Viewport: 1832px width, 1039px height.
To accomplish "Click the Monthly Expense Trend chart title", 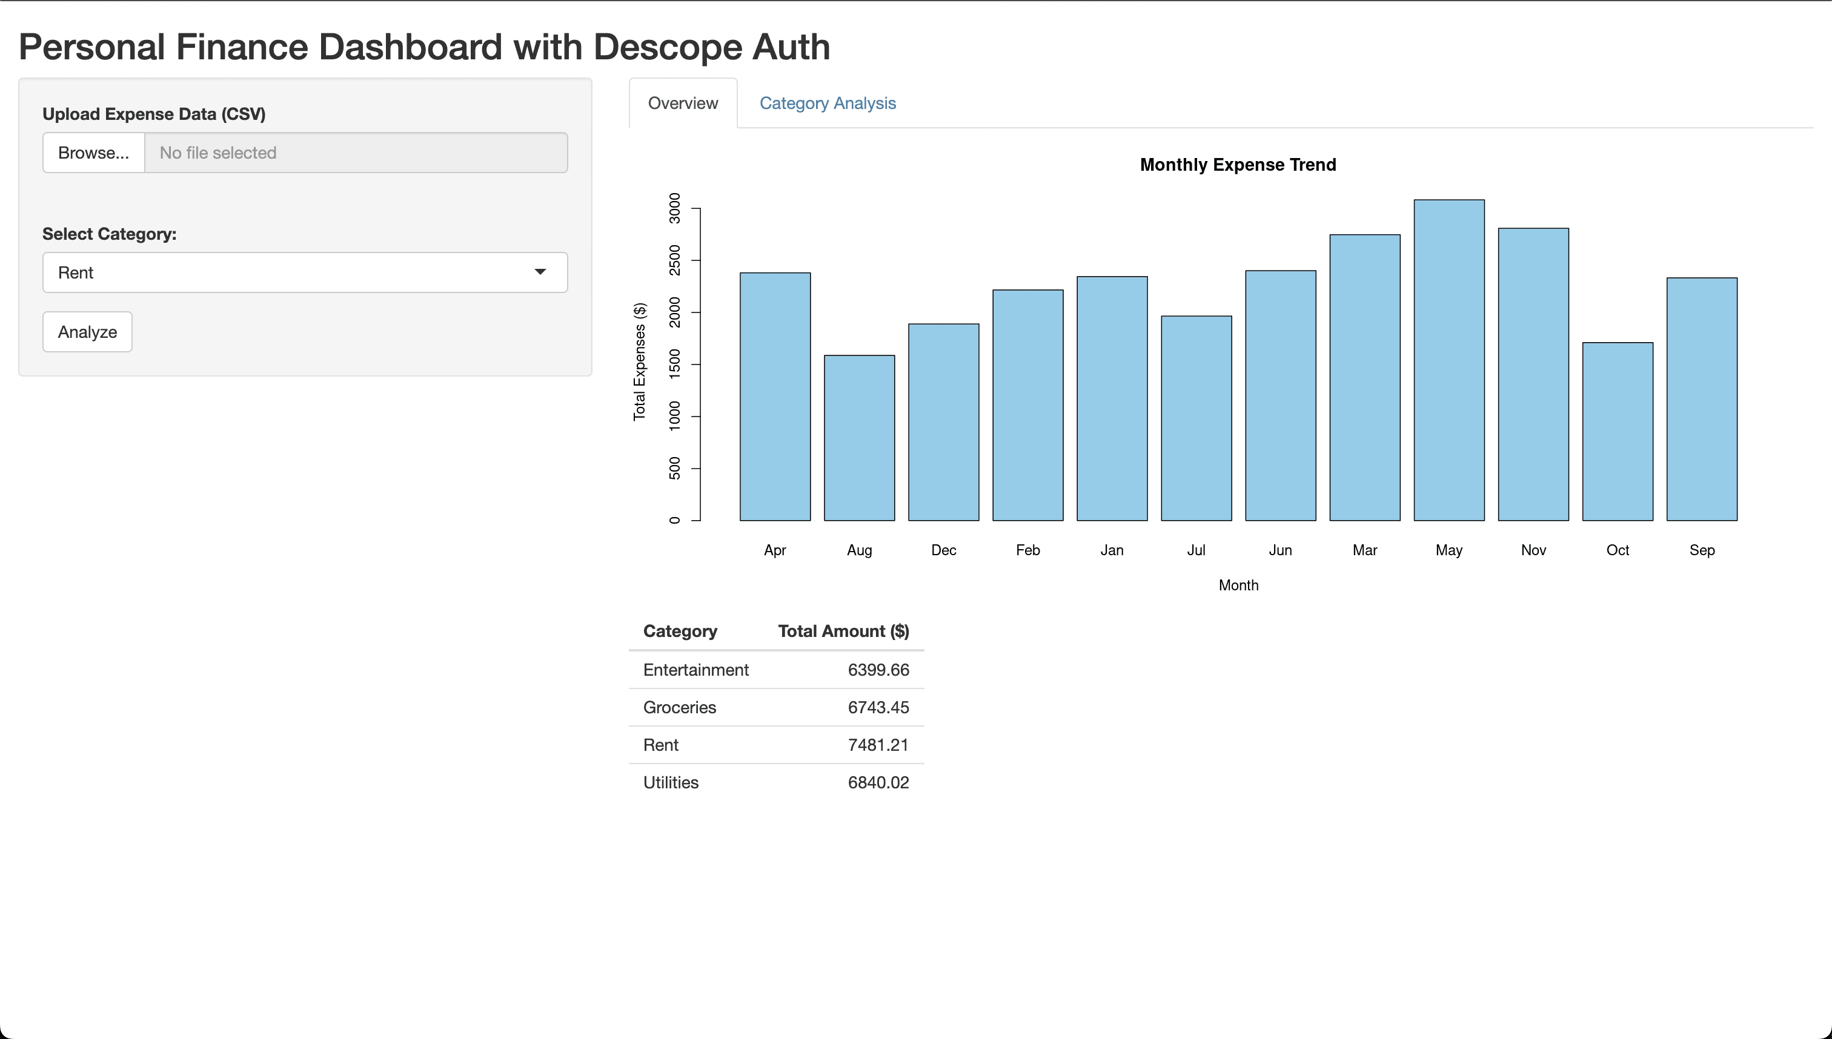I will [1237, 164].
